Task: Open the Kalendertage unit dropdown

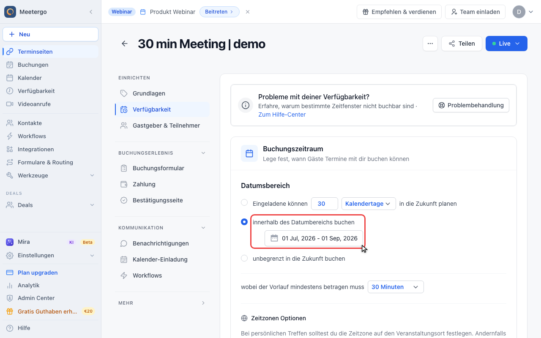Action: point(369,204)
